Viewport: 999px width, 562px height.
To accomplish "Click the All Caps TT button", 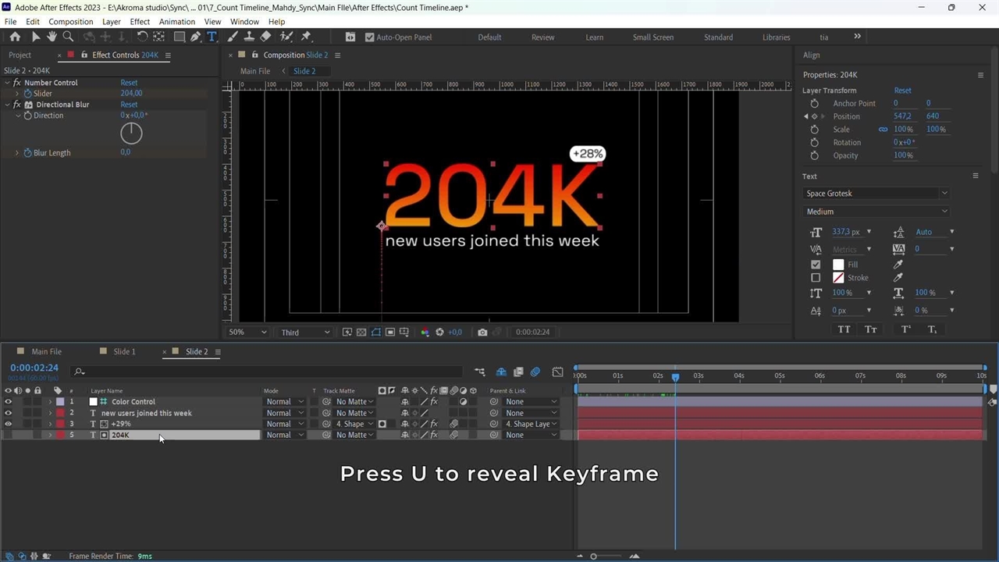I will (844, 330).
